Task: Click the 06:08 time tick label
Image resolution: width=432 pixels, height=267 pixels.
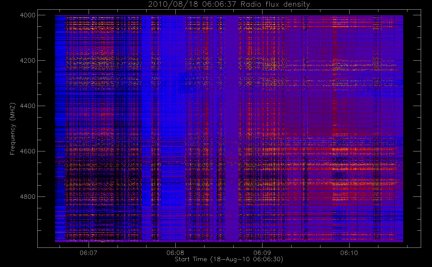Action: pyautogui.click(x=175, y=253)
